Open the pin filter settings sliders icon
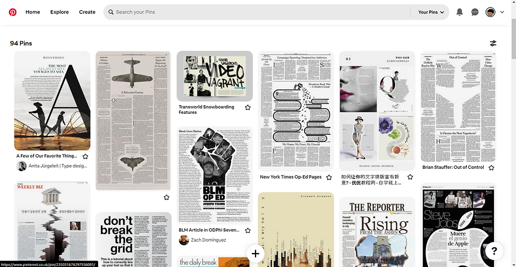 [x=493, y=43]
